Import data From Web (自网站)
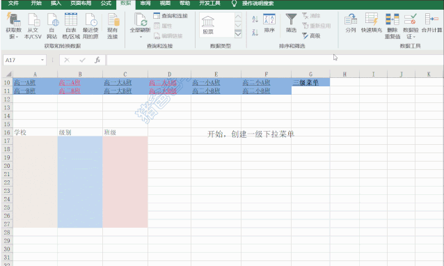Image resolution: width=444 pixels, height=266 pixels. (52, 26)
